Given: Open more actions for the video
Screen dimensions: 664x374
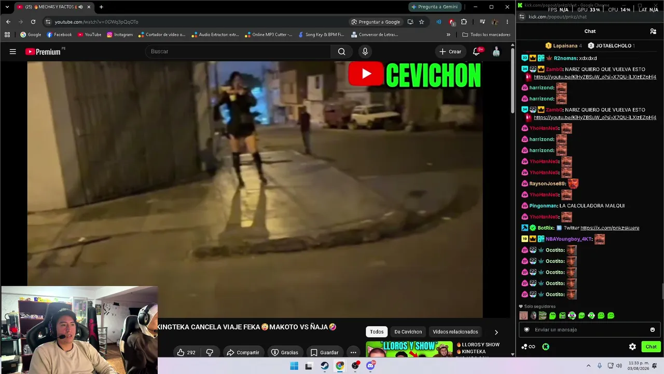Looking at the screenshot, I should (353, 352).
